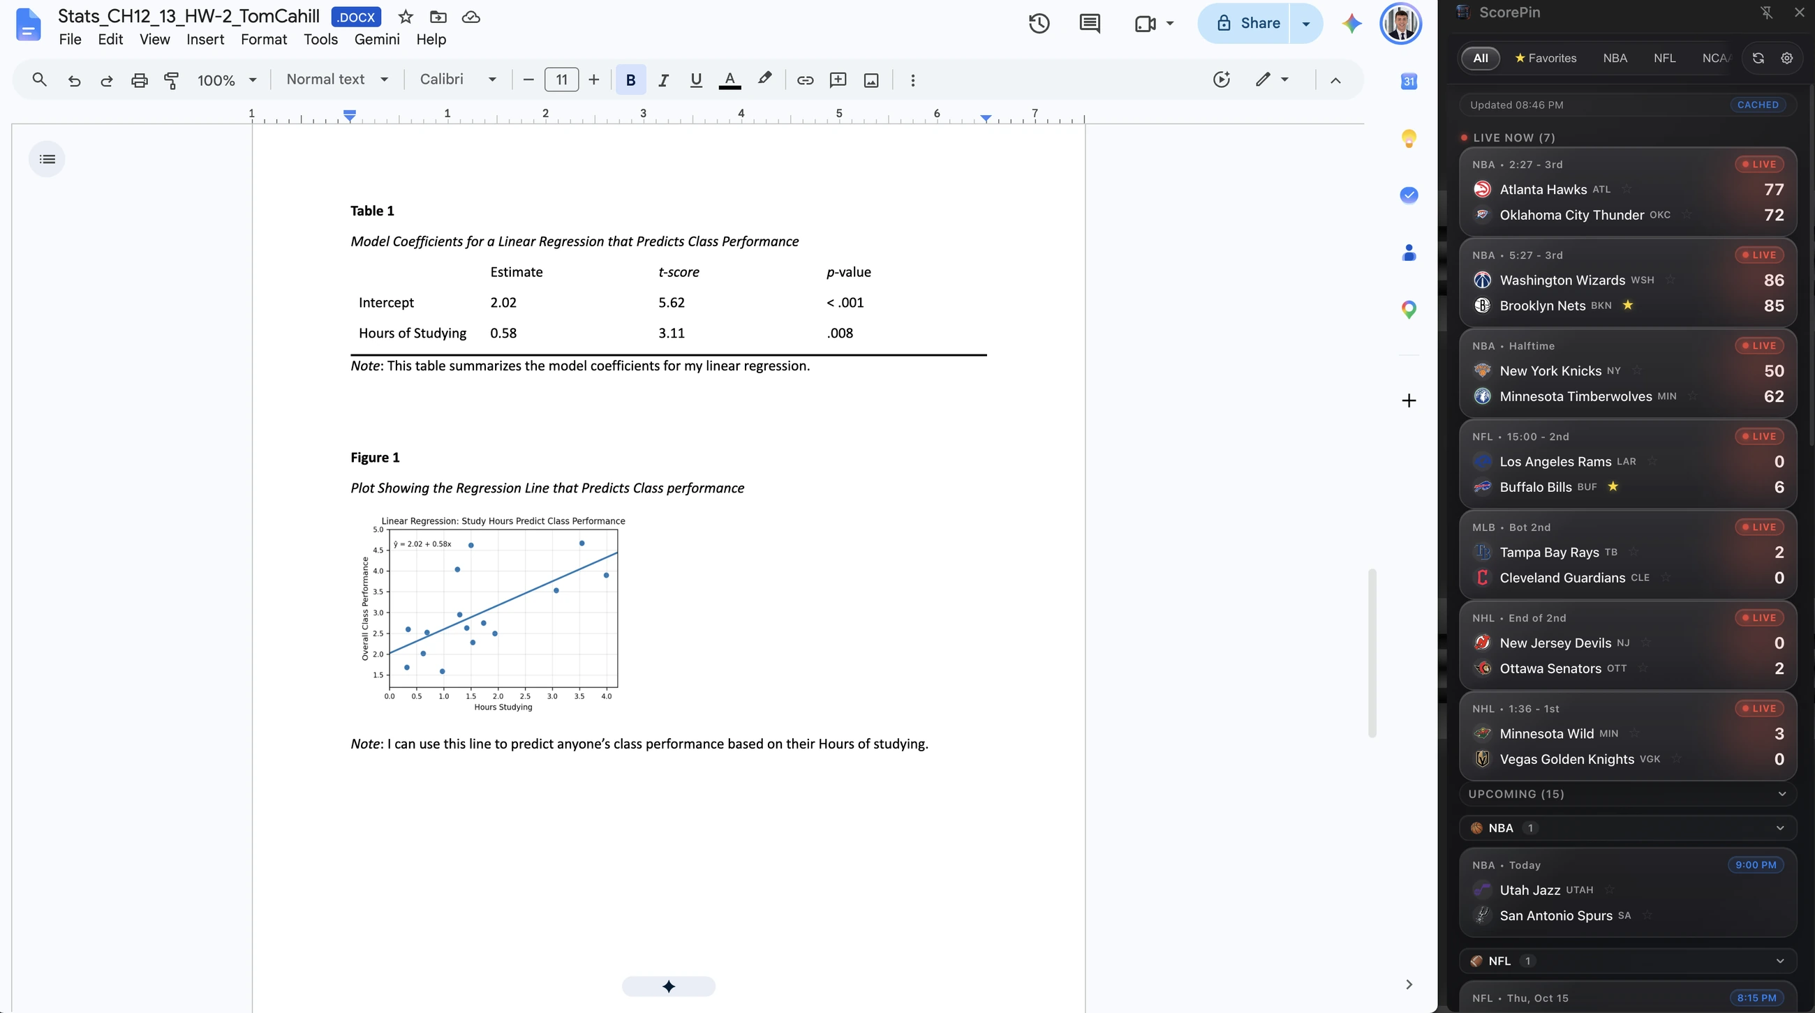Switch to ScorePin NFL tab
The width and height of the screenshot is (1815, 1013).
(x=1664, y=58)
